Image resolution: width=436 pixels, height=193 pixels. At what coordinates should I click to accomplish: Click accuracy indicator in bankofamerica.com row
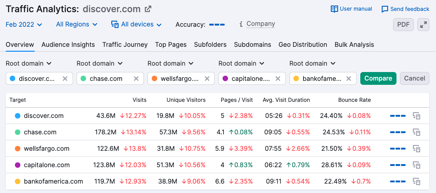(x=398, y=181)
